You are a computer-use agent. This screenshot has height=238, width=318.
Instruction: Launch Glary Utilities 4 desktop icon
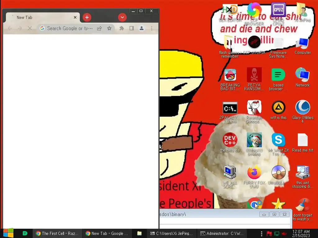(302, 111)
